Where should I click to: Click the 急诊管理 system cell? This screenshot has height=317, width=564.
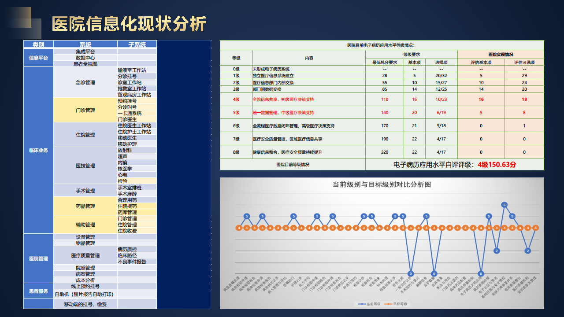(x=85, y=82)
